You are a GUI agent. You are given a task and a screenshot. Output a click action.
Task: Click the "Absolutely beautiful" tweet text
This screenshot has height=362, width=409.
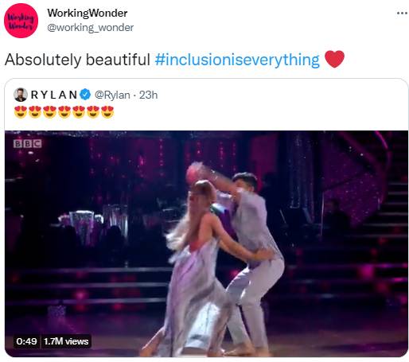pos(77,60)
